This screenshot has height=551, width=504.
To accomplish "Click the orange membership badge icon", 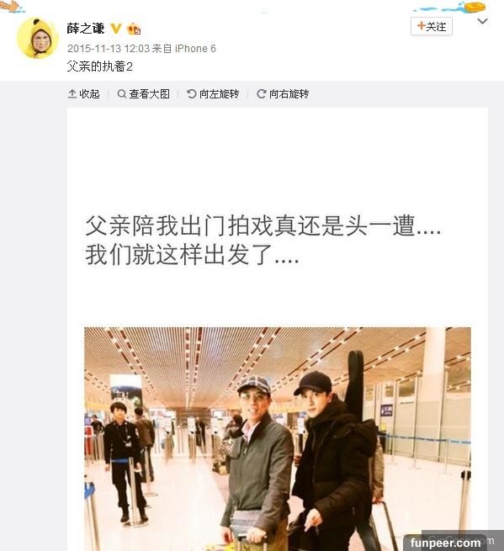I will pos(134,29).
